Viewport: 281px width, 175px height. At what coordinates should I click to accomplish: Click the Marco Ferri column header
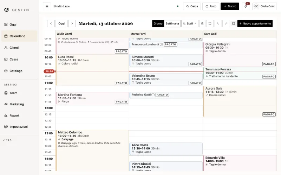pos(166,34)
